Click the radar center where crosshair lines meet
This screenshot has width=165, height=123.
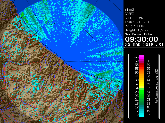62,61
